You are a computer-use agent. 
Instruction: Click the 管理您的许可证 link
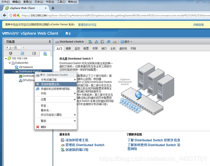tap(87, 25)
